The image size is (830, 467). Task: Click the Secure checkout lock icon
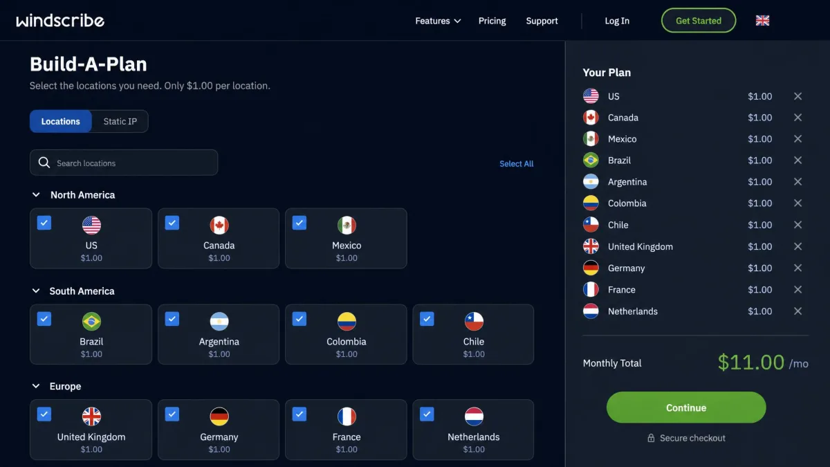coord(651,438)
